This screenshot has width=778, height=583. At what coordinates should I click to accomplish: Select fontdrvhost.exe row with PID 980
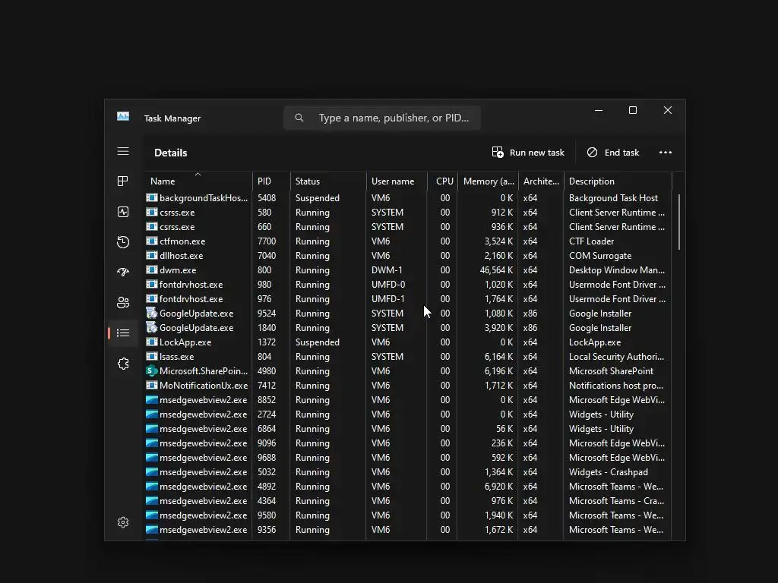tap(408, 285)
